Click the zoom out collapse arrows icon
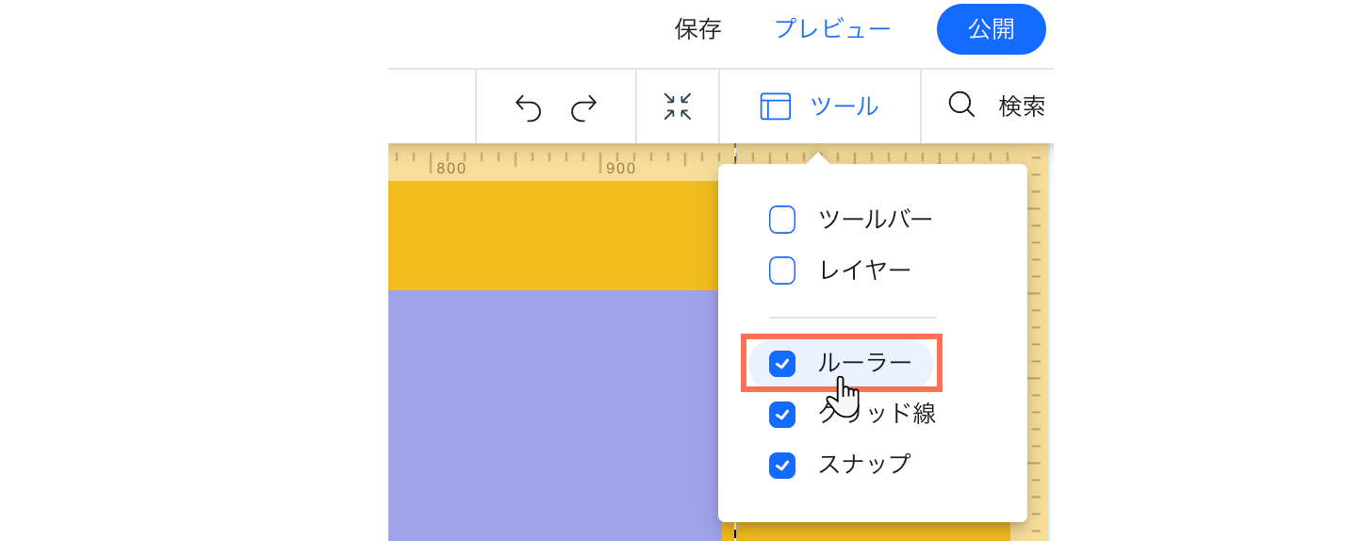Viewport: 1361px width, 541px height. [x=678, y=107]
